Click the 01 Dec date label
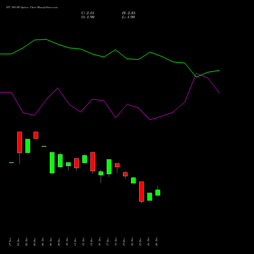The image size is (254, 254). point(18,242)
